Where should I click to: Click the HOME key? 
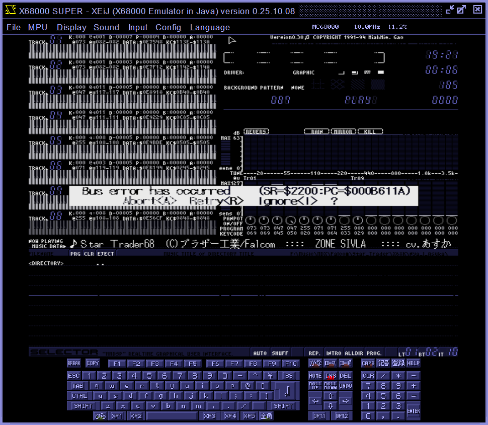315,376
